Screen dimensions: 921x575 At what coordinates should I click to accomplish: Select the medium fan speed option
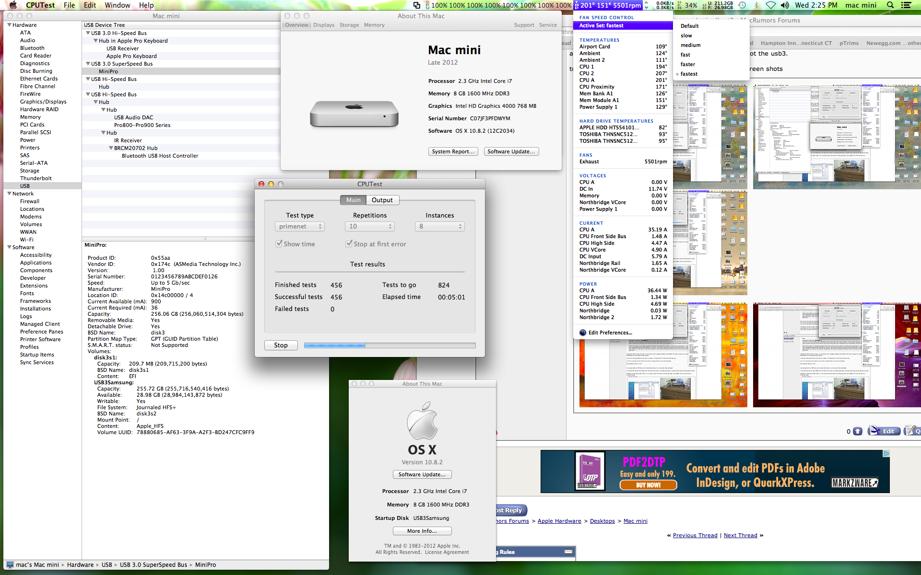point(690,45)
